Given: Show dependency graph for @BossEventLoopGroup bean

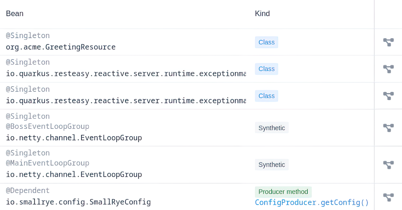Looking at the screenshot, I should 388,128.
